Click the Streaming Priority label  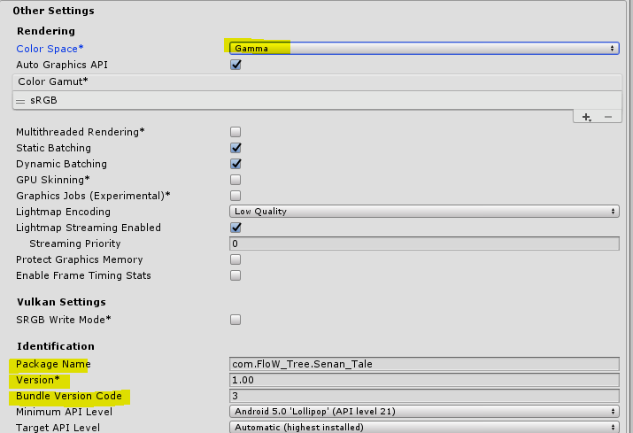[x=75, y=244]
